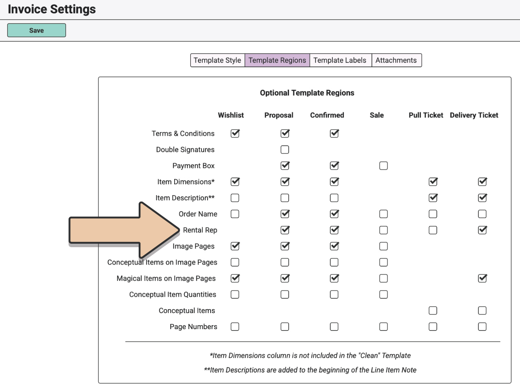Switch to the Template Style tab
Viewport: 520px width, 392px height.
(217, 60)
